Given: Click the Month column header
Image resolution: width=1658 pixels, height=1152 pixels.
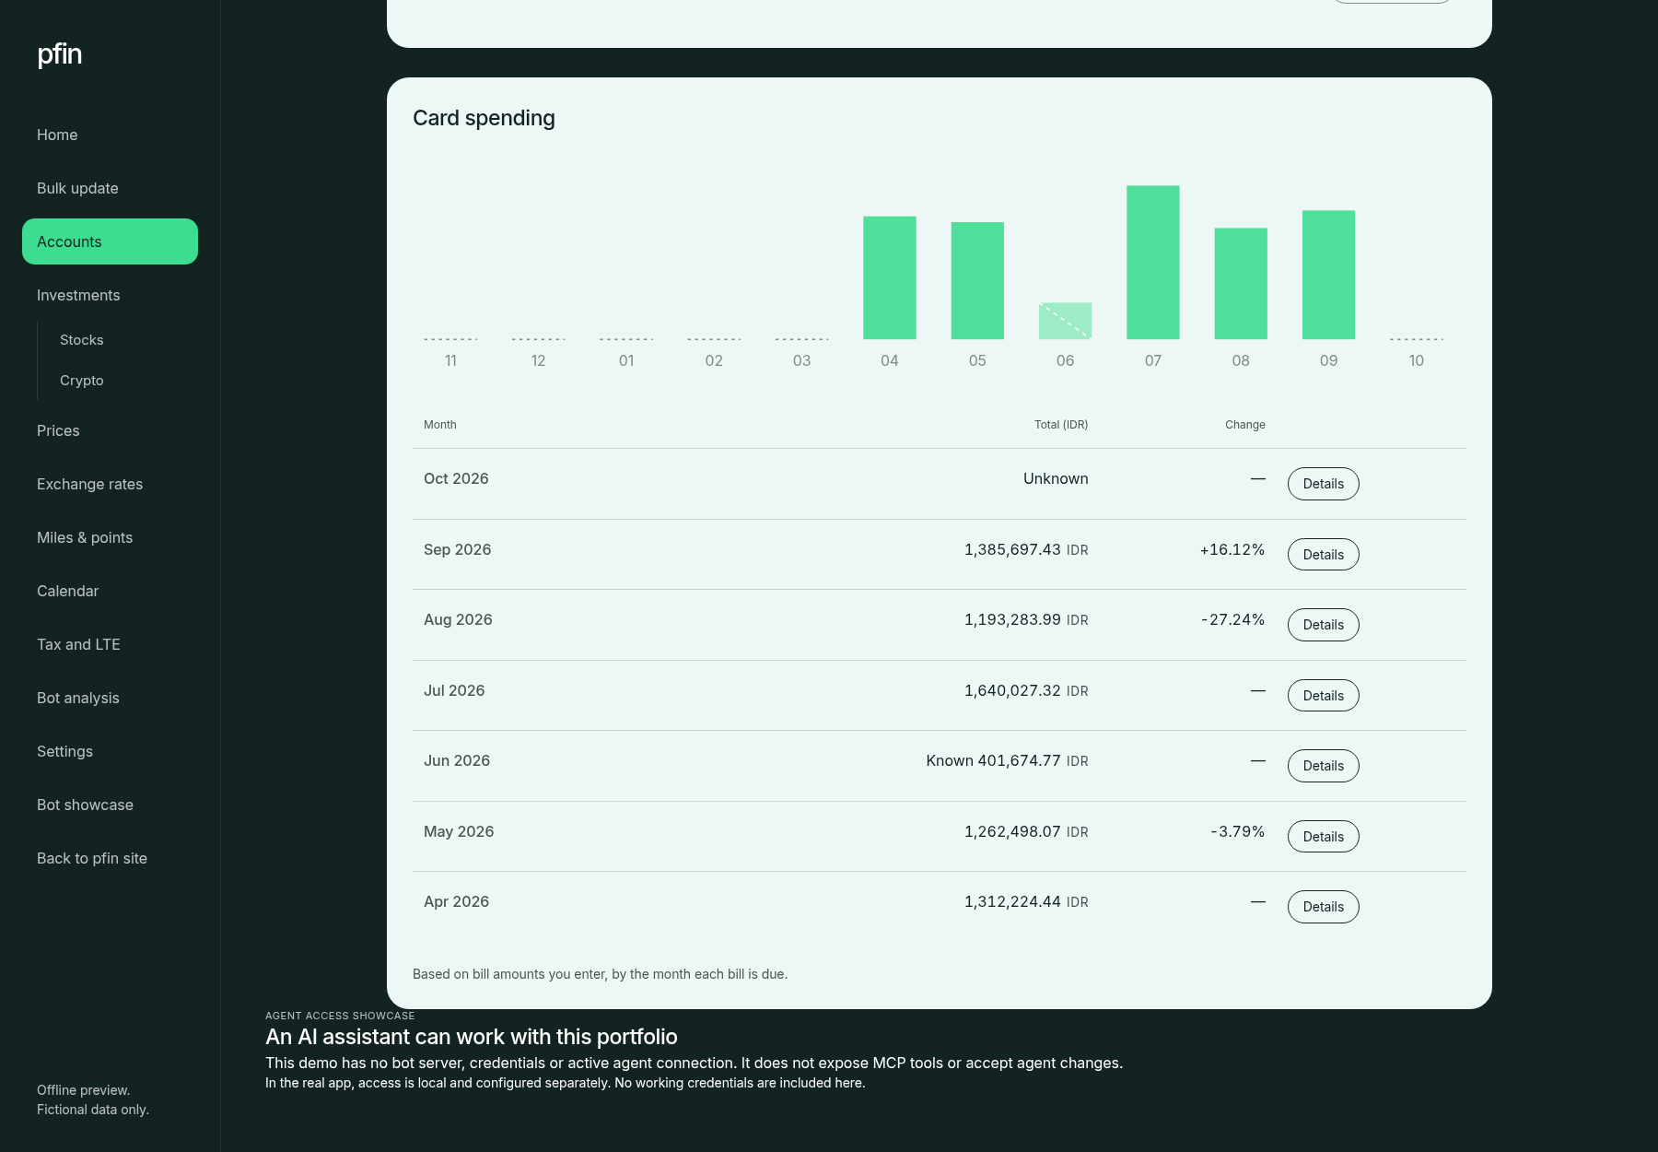Looking at the screenshot, I should [440, 425].
